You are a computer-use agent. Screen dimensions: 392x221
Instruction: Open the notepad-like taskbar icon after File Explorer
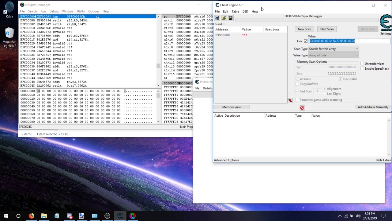click(57, 216)
